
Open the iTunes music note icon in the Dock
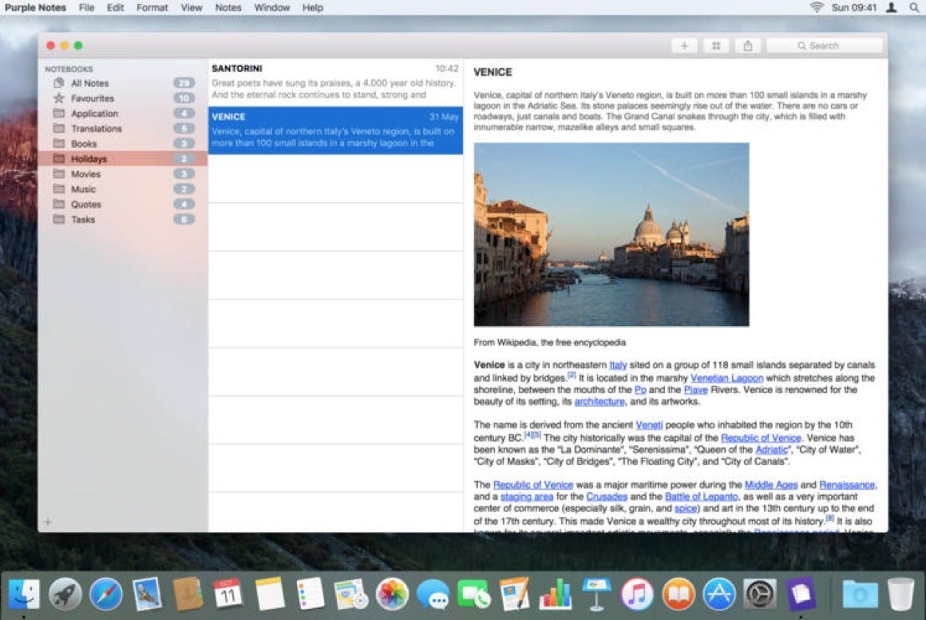(637, 594)
